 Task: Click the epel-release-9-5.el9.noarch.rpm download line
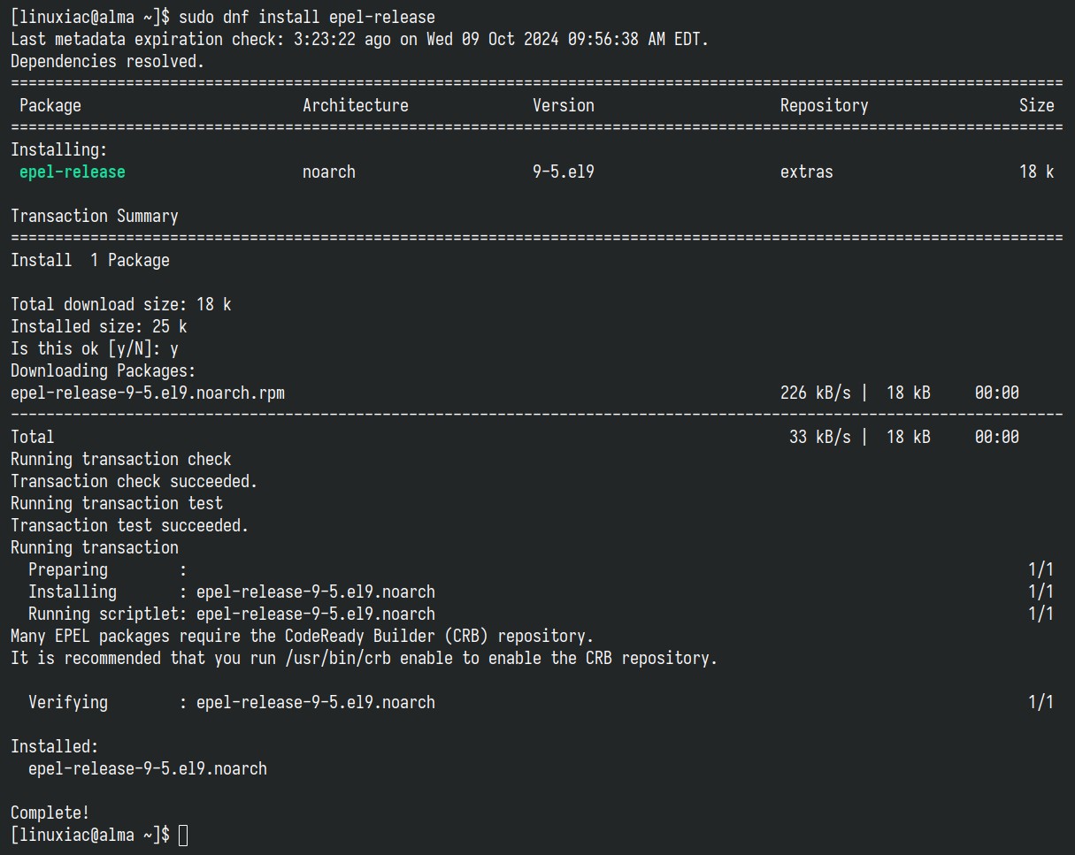(x=515, y=393)
